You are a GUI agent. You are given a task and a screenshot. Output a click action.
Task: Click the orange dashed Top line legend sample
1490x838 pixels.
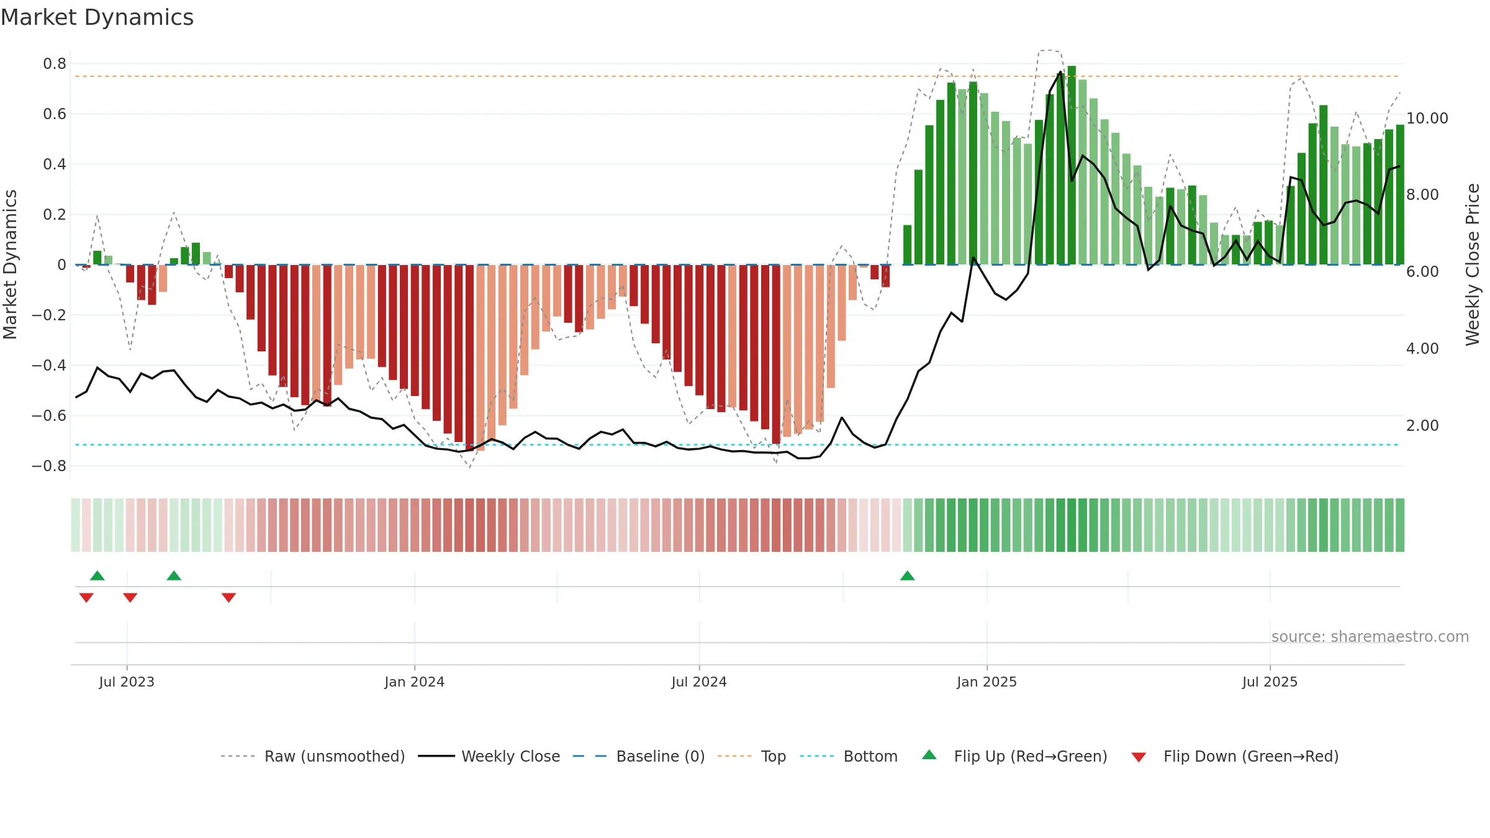(x=734, y=756)
